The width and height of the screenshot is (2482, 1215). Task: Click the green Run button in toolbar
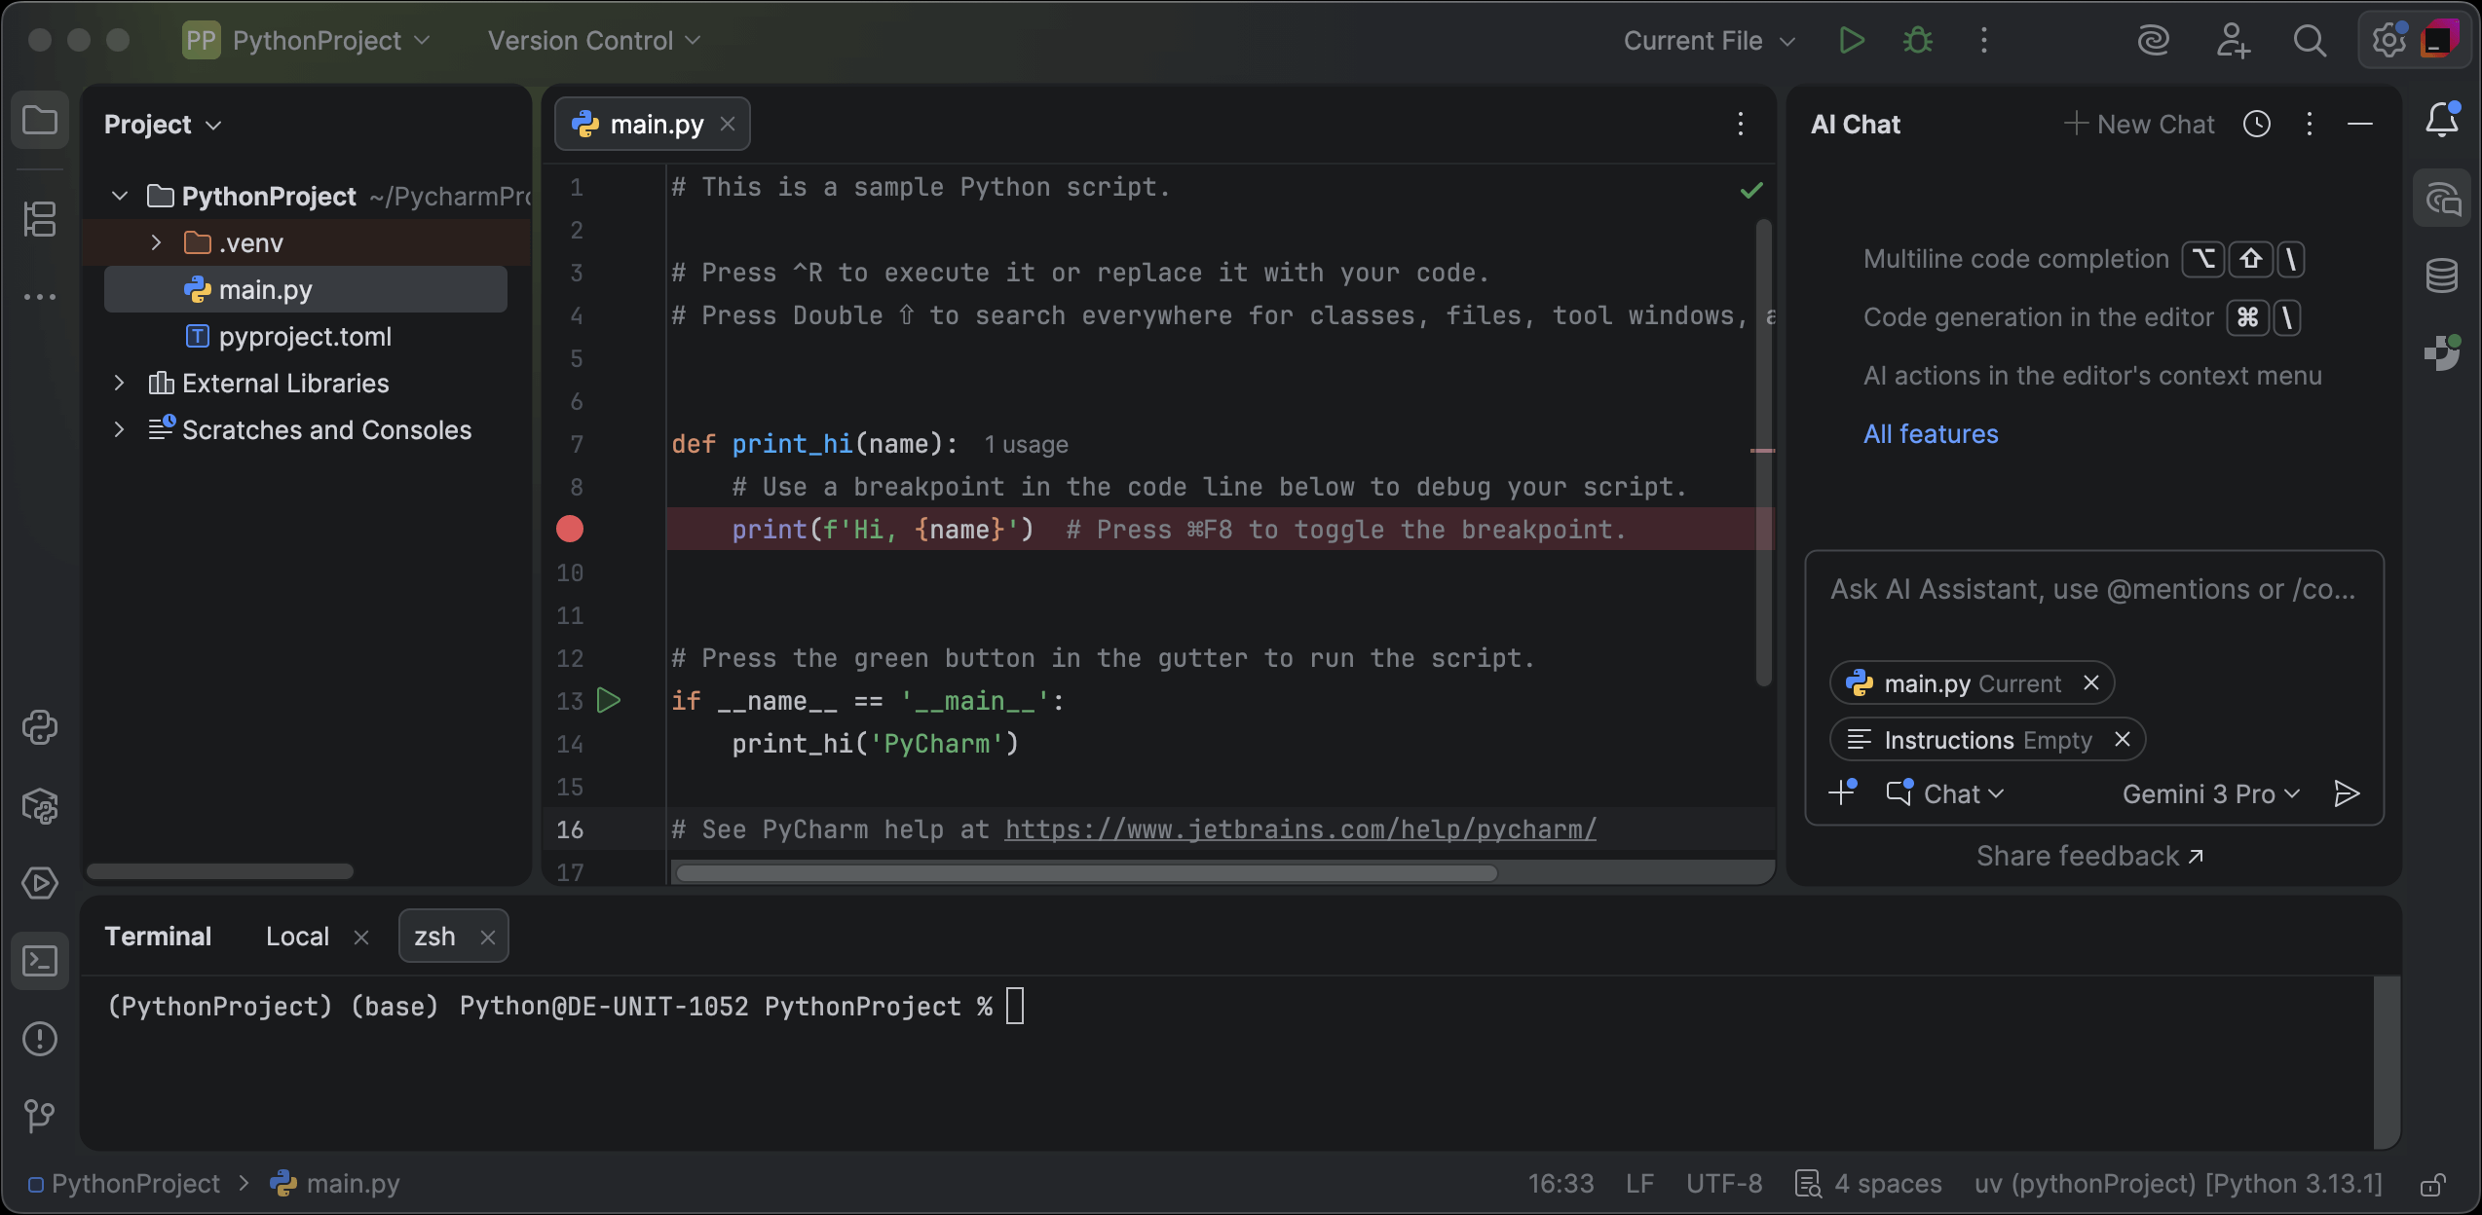(x=1851, y=41)
